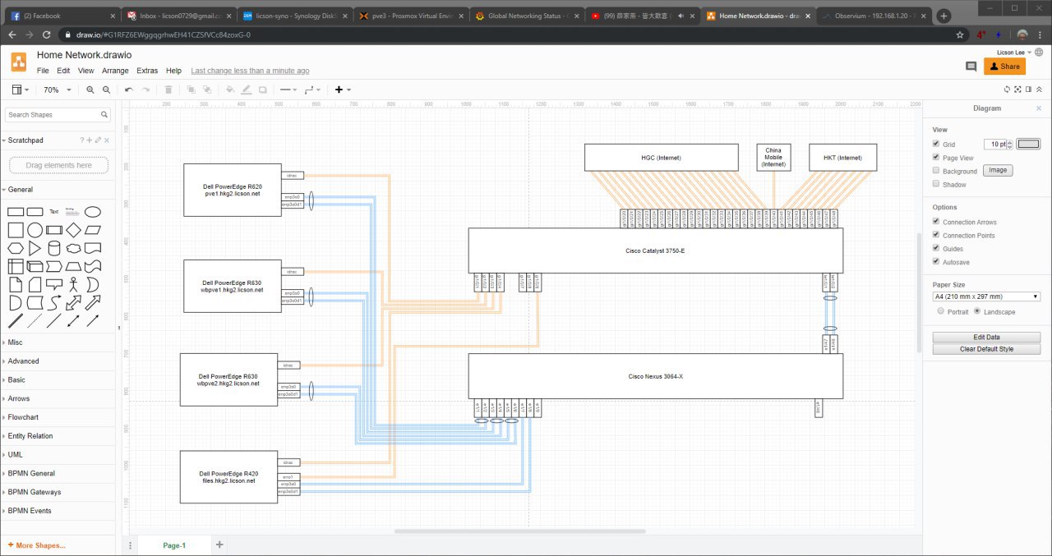Click the Zoom In magnifier icon
The width and height of the screenshot is (1052, 556).
coord(90,90)
